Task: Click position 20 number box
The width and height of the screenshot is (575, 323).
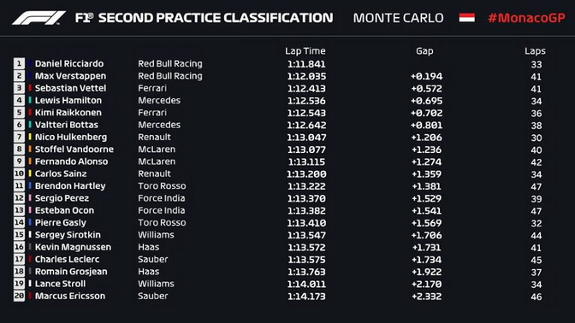Action: 19,296
